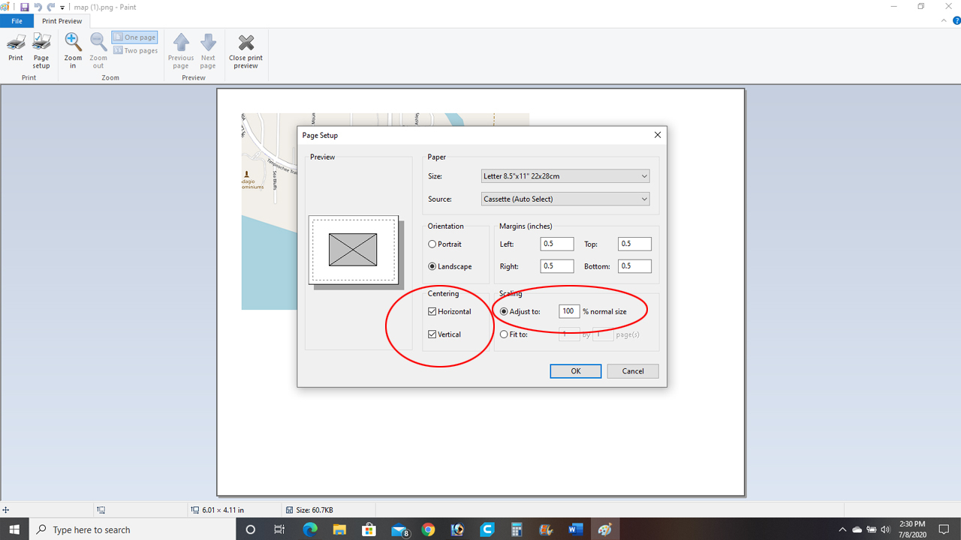This screenshot has width=961, height=540.
Task: Choose the Fit to scaling option
Action: click(514, 334)
